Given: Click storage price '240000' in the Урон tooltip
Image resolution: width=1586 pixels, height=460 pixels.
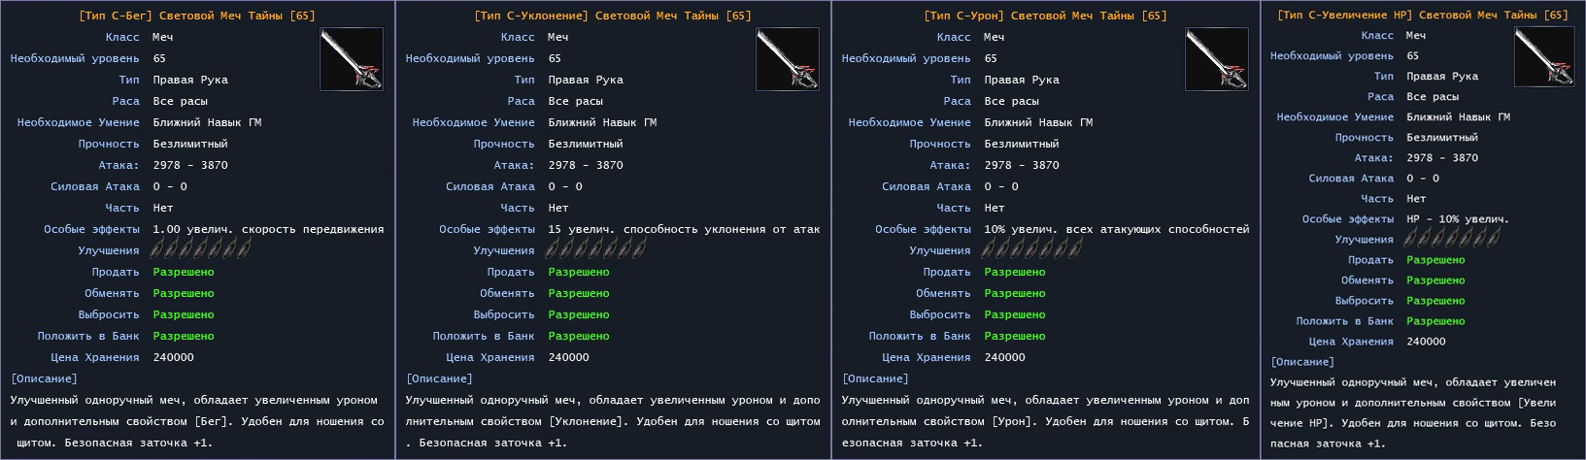Looking at the screenshot, I should [1005, 357].
